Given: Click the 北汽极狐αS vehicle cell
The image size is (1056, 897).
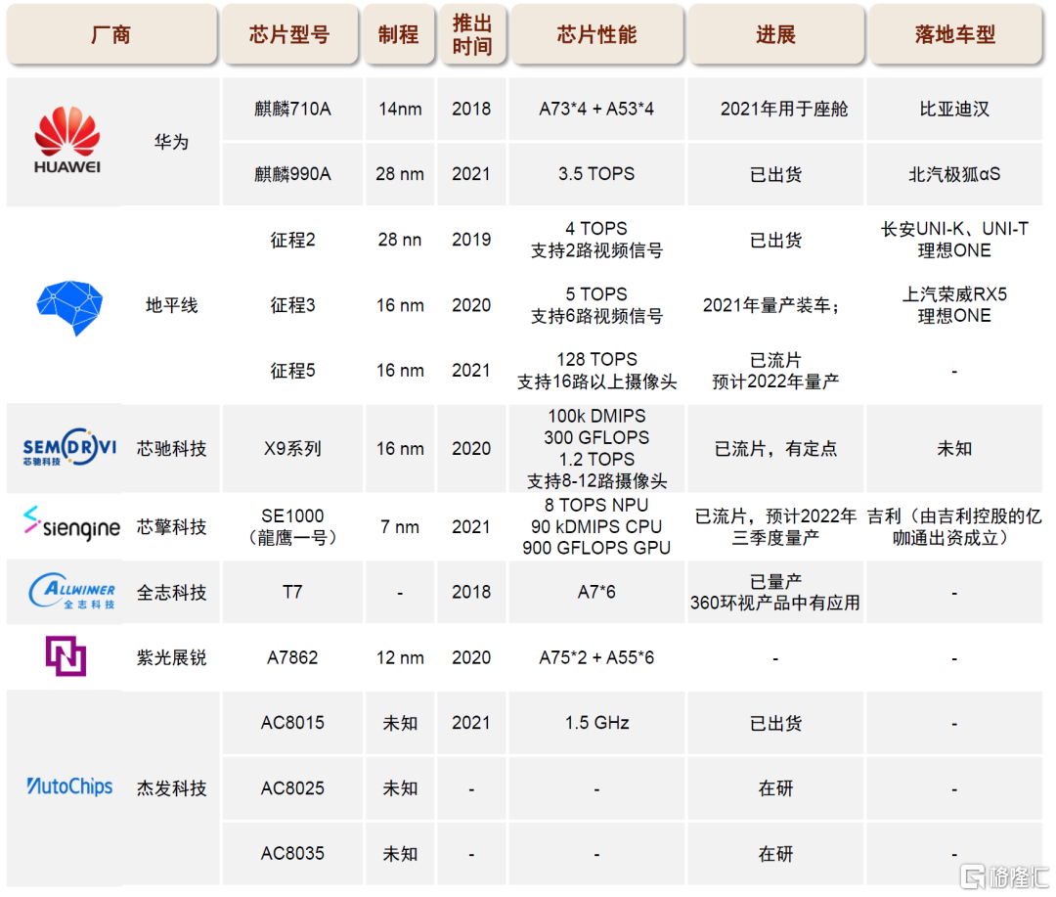Looking at the screenshot, I should 954,174.
